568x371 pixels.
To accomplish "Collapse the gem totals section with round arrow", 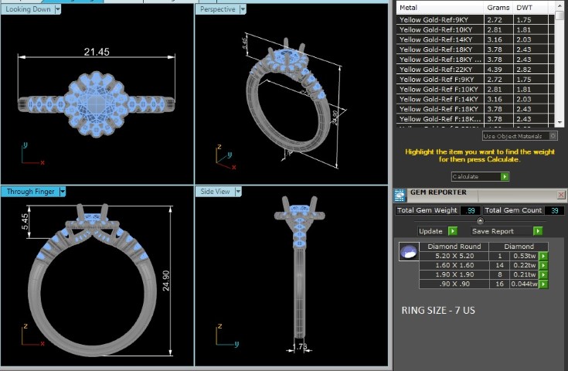I will tap(481, 220).
